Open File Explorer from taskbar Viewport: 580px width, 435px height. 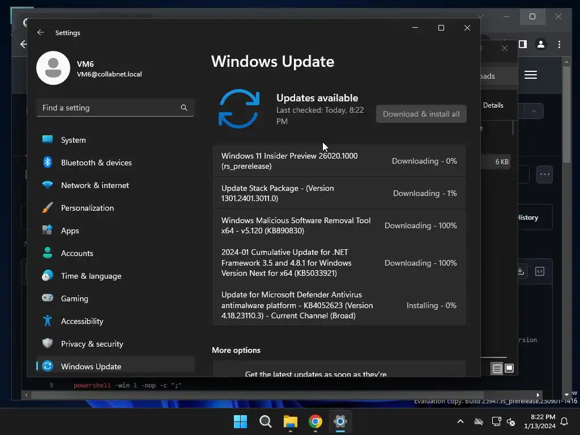[x=291, y=421]
